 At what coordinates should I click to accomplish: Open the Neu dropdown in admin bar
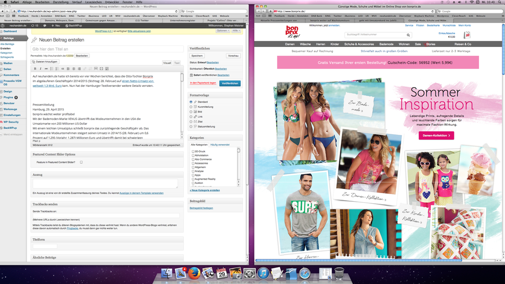coord(56,26)
